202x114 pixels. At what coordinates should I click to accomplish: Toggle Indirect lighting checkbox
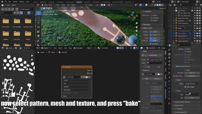[185, 52]
